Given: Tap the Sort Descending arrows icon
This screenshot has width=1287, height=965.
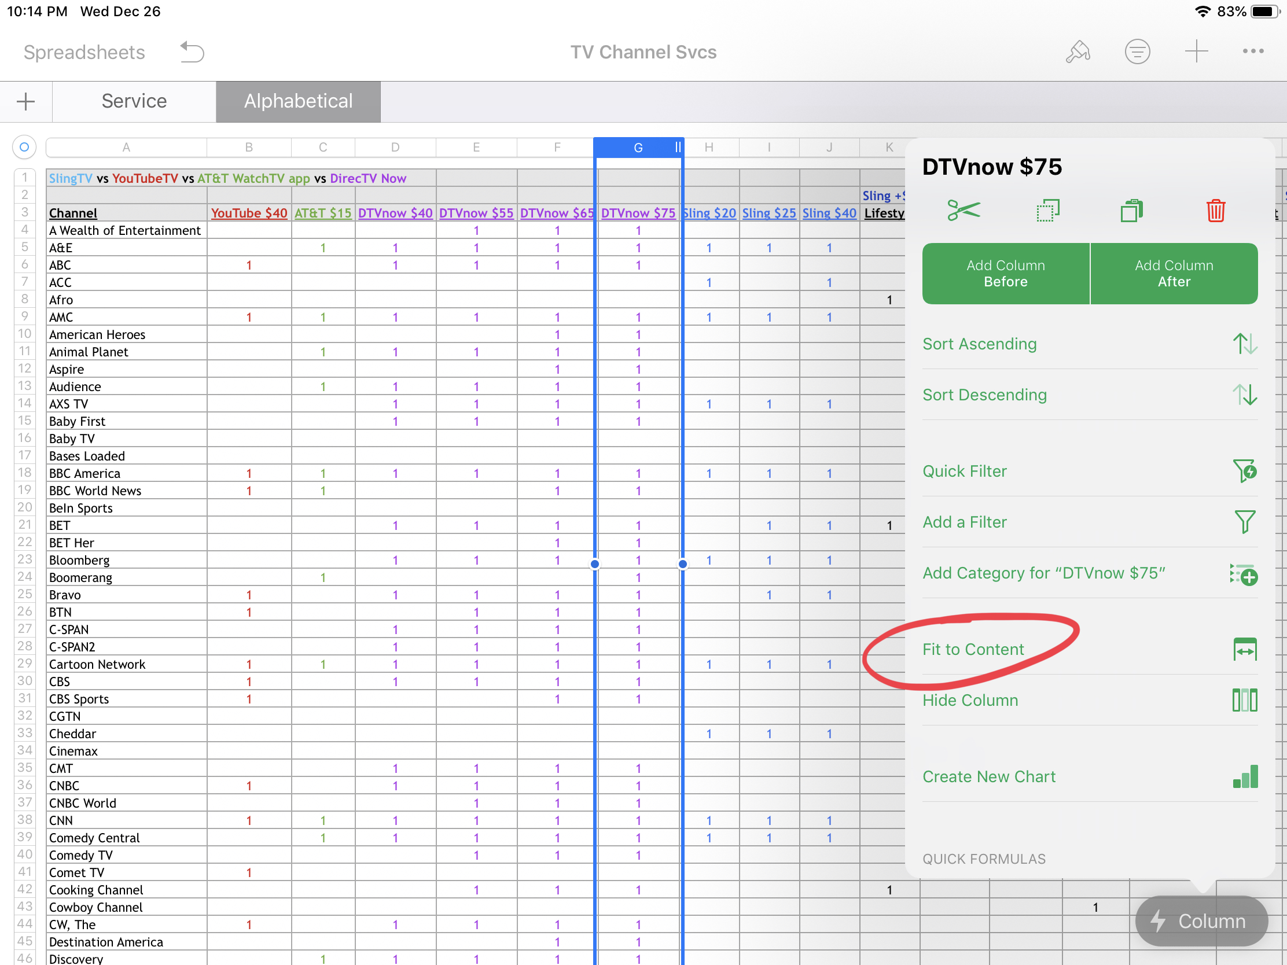Looking at the screenshot, I should tap(1245, 395).
